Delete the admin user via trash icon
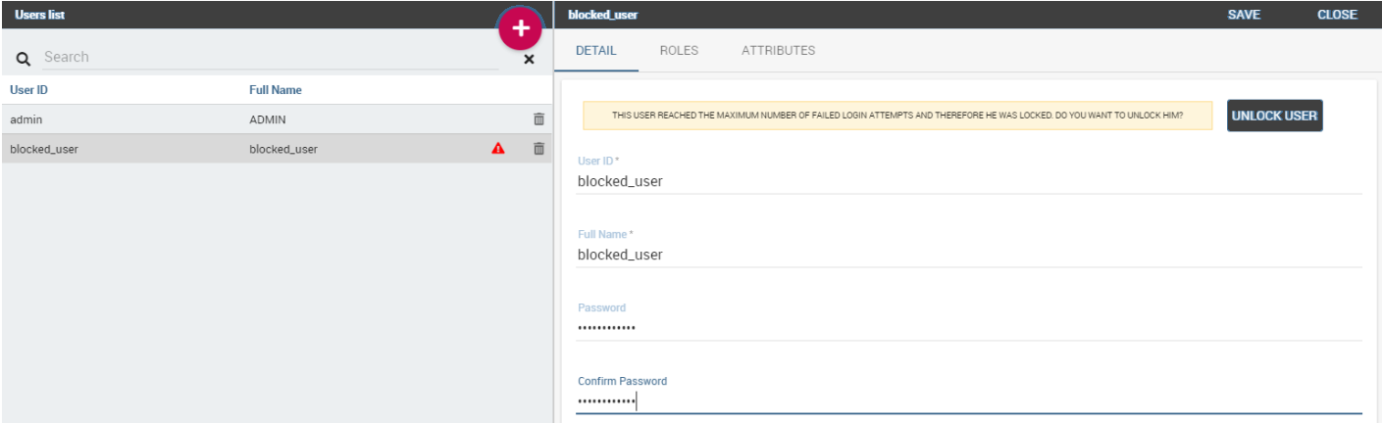The image size is (1382, 423). [538, 118]
